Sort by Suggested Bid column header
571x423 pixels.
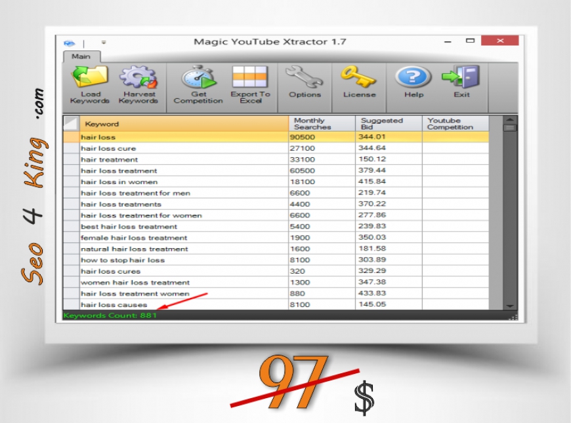tap(389, 124)
